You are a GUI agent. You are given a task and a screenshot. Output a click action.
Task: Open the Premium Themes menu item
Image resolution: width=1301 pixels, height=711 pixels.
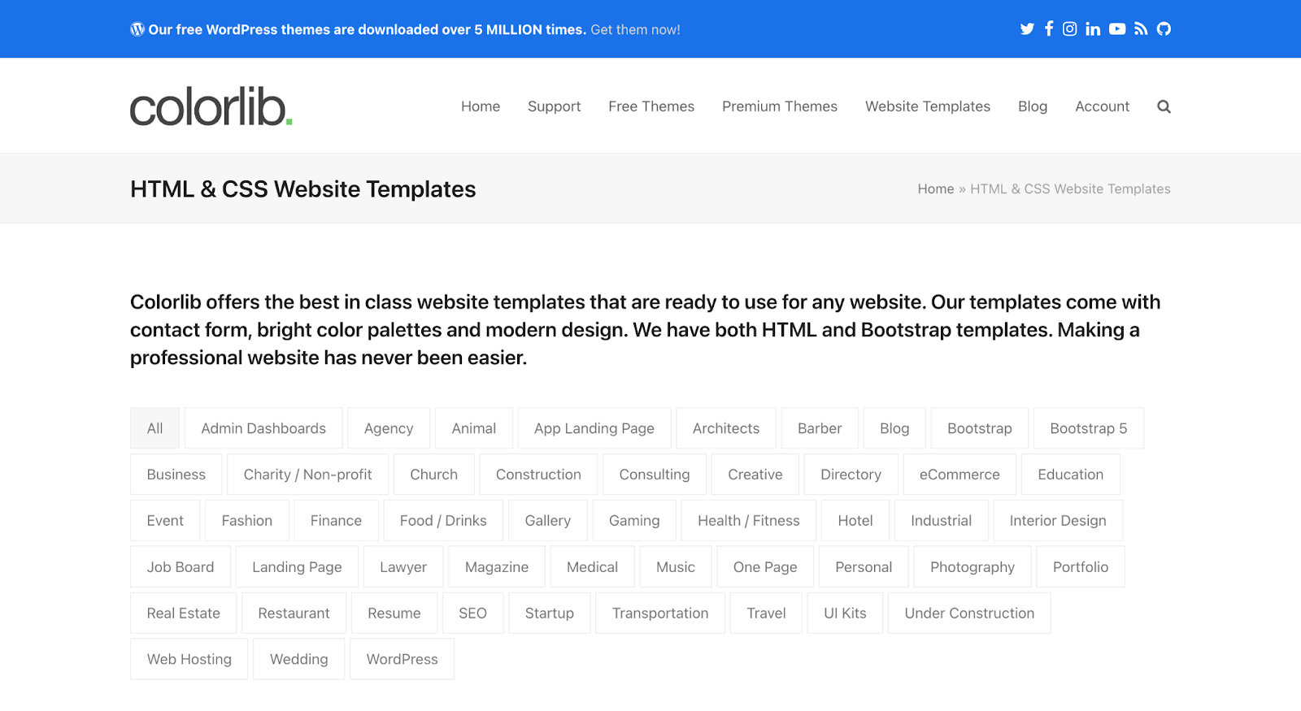(x=780, y=106)
